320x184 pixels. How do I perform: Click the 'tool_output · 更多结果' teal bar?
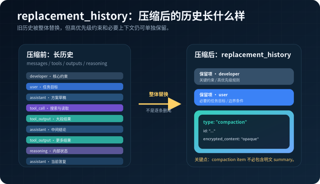[x=74, y=140]
